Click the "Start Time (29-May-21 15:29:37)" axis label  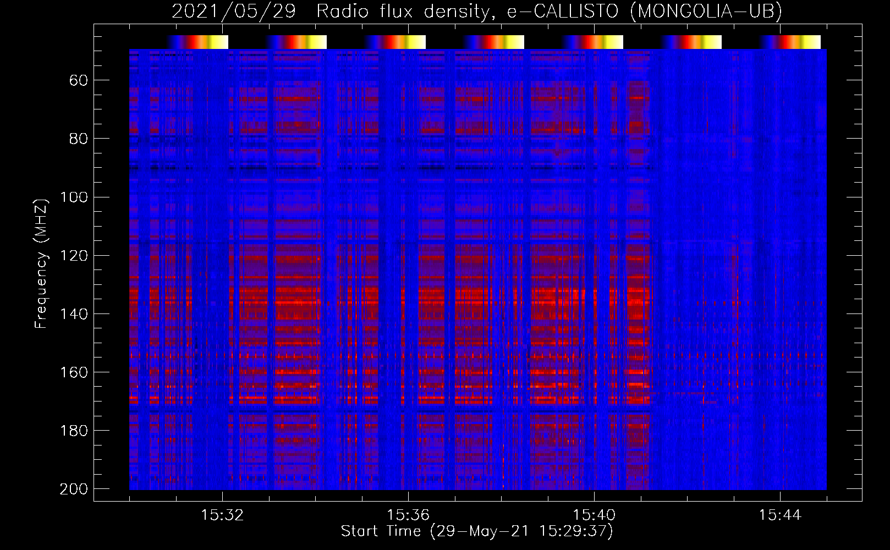[x=477, y=531]
